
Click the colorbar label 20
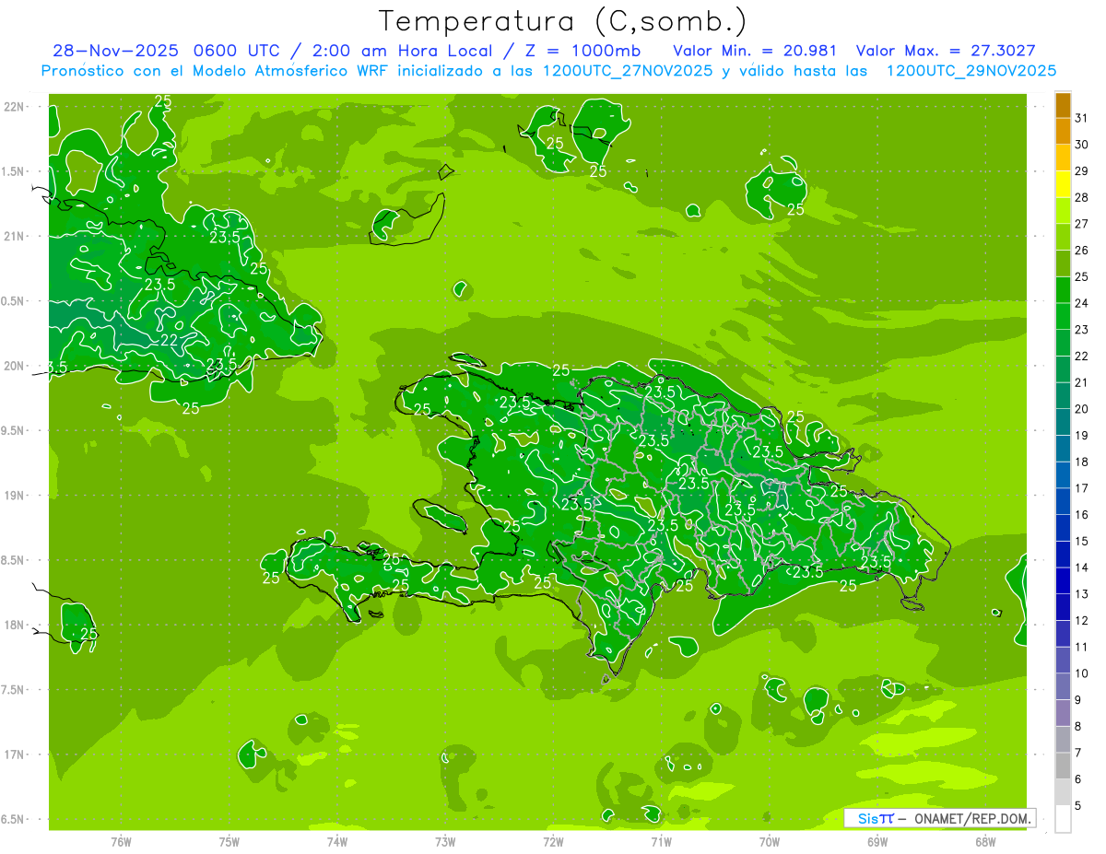click(x=1082, y=409)
